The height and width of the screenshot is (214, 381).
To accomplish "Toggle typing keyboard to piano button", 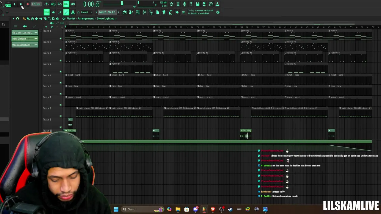I will point(46,12).
